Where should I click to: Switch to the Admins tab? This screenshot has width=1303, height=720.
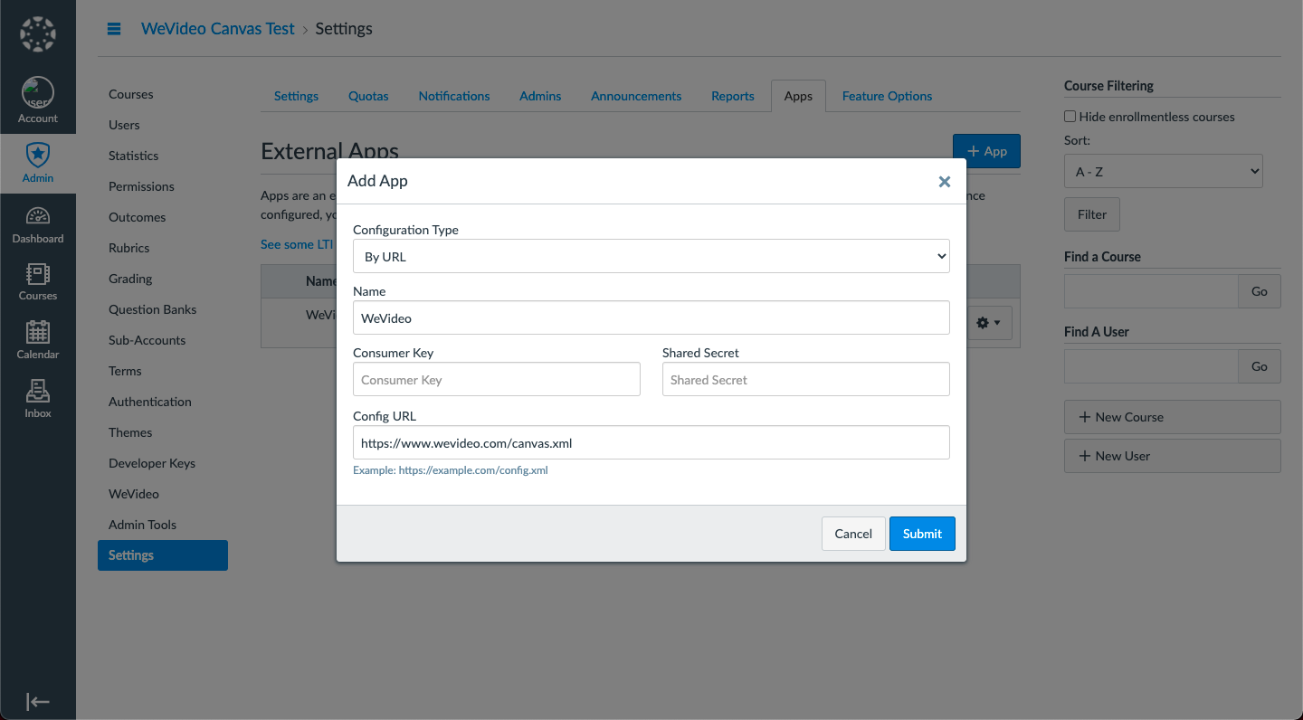coord(540,96)
